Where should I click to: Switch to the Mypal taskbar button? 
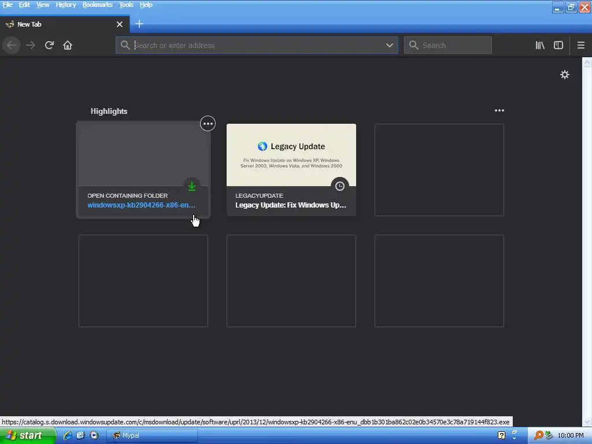[x=152, y=435]
